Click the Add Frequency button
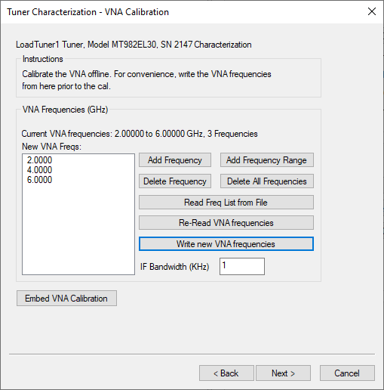 tap(175, 160)
